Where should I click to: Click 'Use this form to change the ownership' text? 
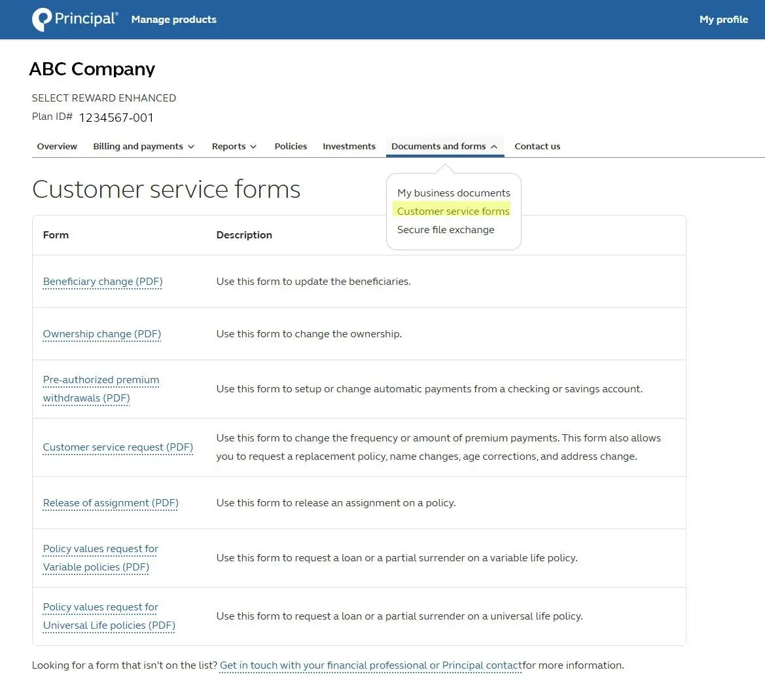tap(309, 333)
